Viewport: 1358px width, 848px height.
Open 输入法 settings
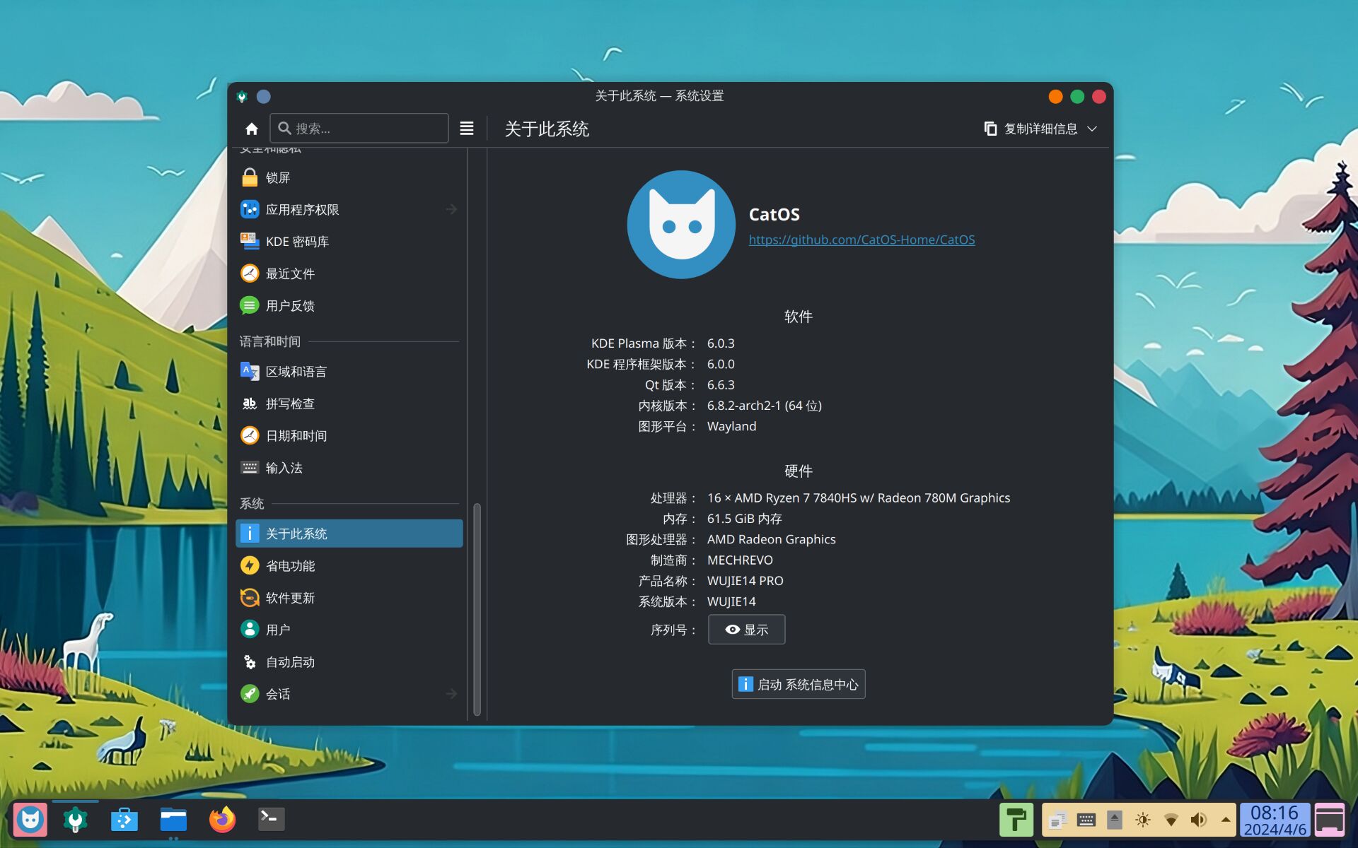(x=349, y=468)
